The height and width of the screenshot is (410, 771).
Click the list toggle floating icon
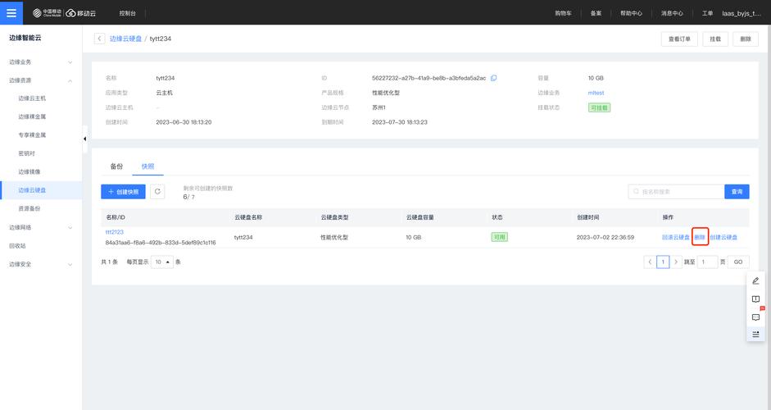[755, 335]
